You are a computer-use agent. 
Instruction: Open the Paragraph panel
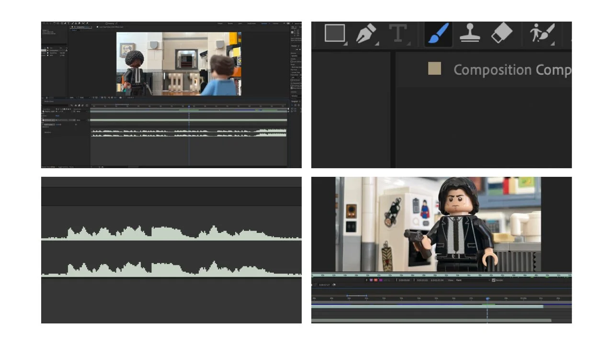(x=294, y=101)
